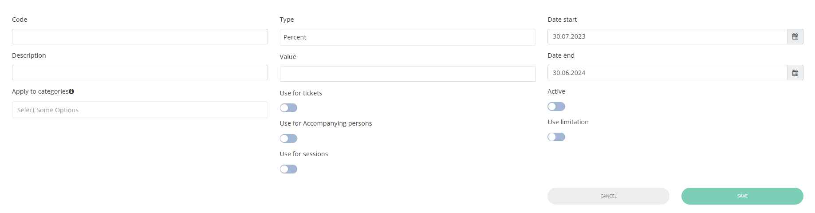Enable the Use for tickets toggle
Viewport: 815px width, 213px height.
(x=288, y=108)
